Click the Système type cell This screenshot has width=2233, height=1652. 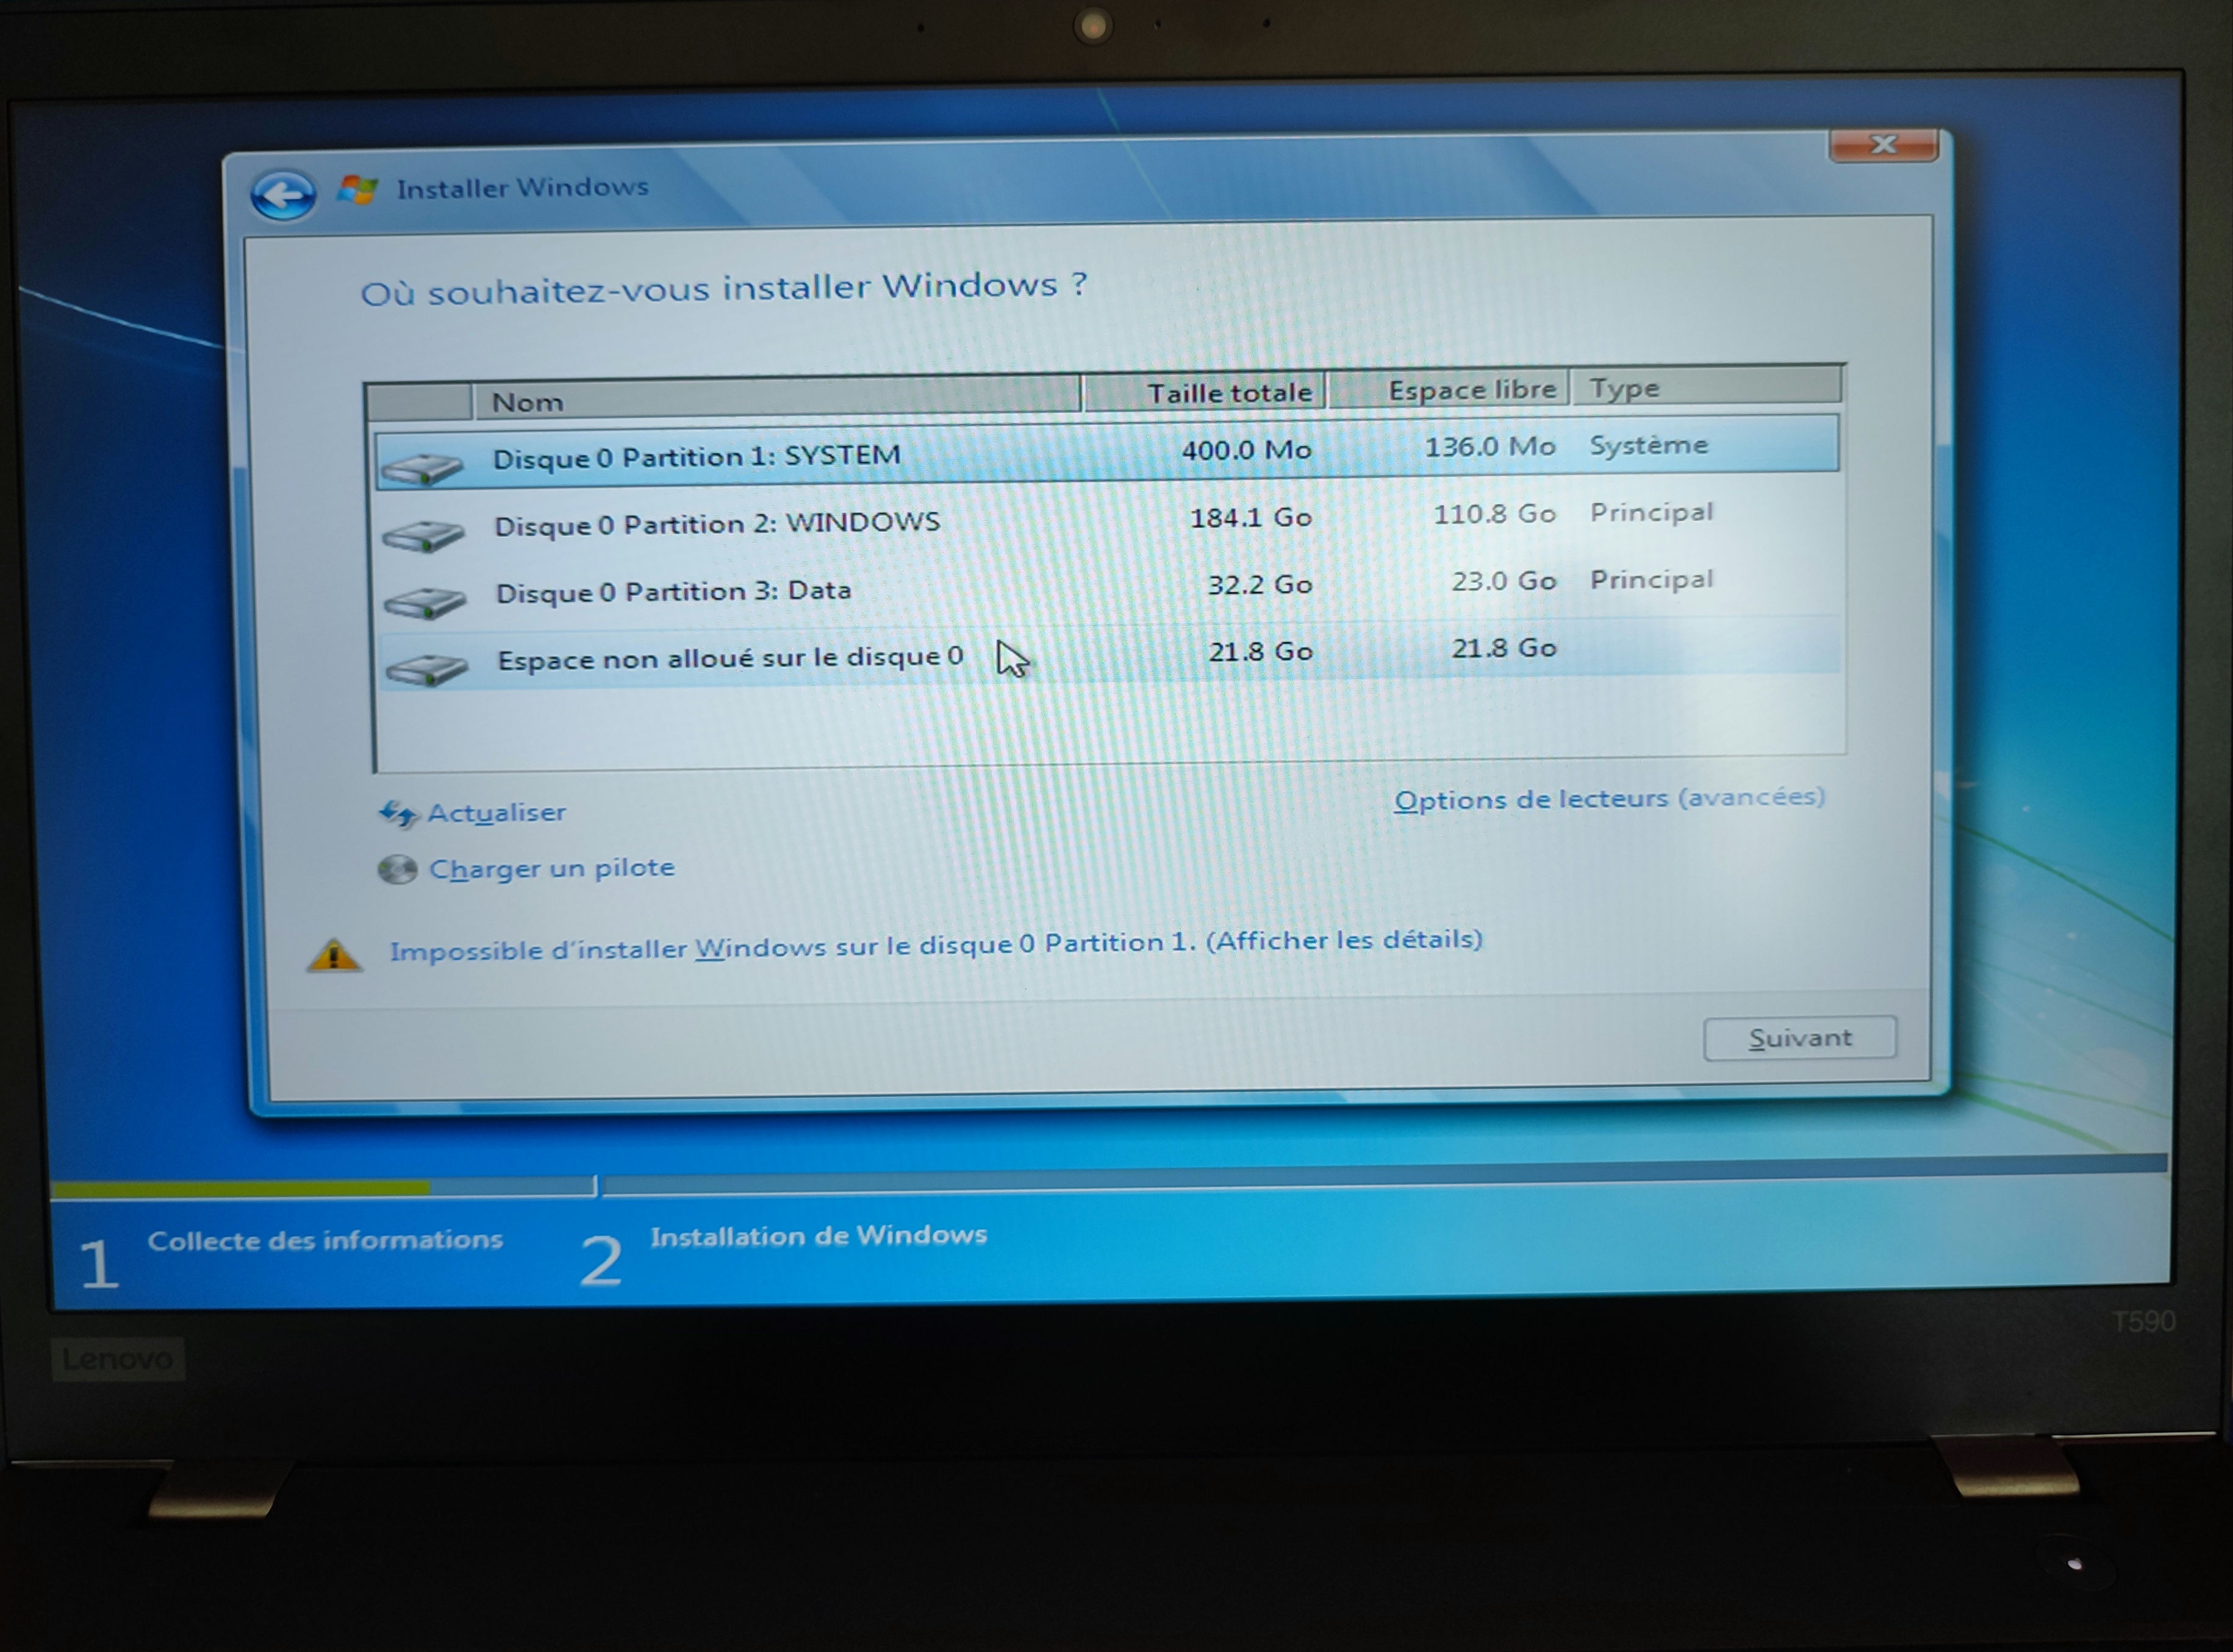[x=1649, y=445]
